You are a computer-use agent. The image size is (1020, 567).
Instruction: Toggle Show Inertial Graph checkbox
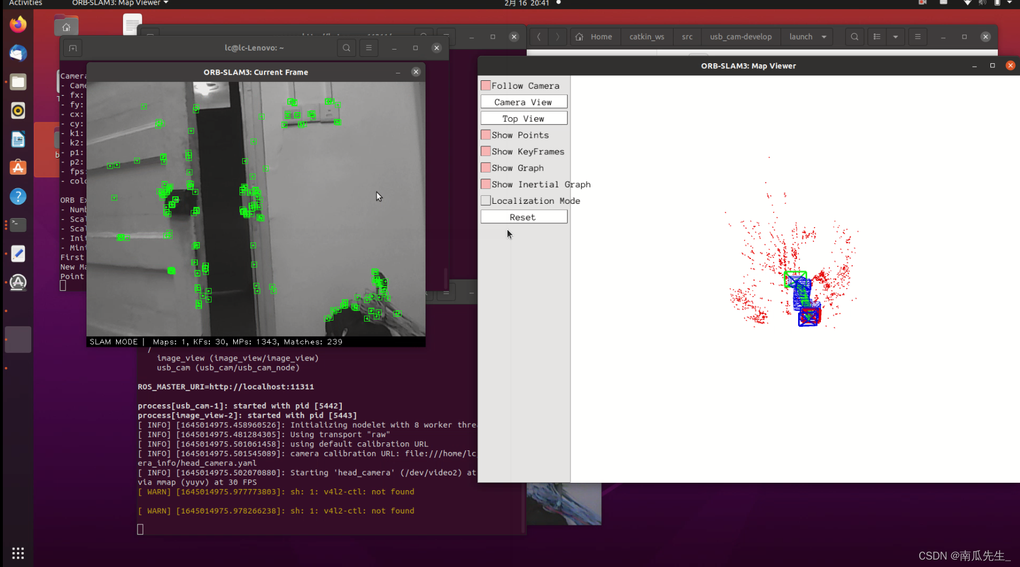[x=486, y=184]
